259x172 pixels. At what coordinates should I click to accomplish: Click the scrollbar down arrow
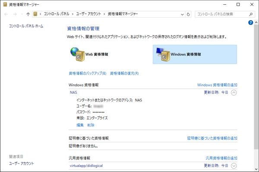tap(256, 169)
